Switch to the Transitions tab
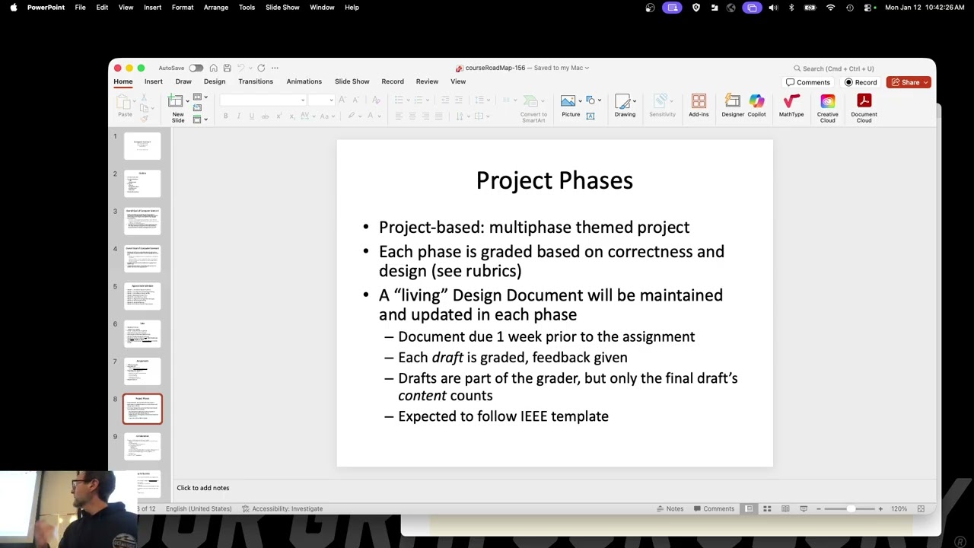974x548 pixels. tap(256, 81)
